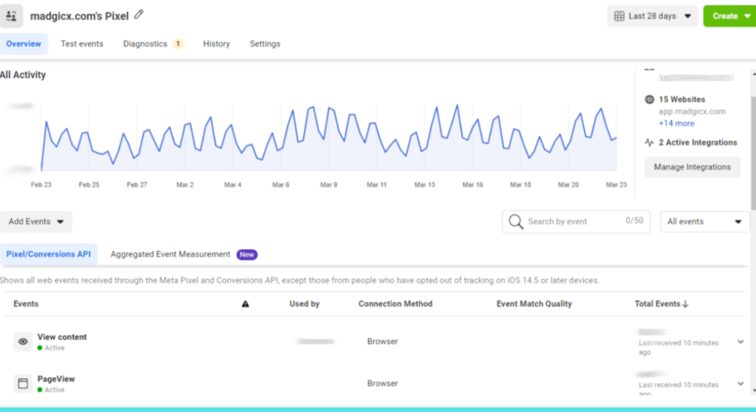Open the Test events tab

(x=82, y=44)
